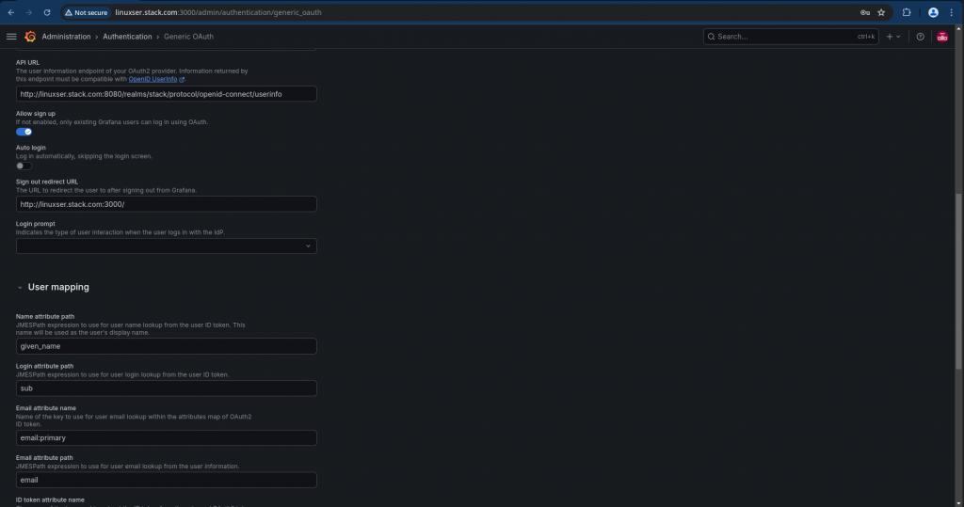Click external link icon next to OpenID UserInfo
The height and width of the screenshot is (507, 964).
pyautogui.click(x=182, y=79)
